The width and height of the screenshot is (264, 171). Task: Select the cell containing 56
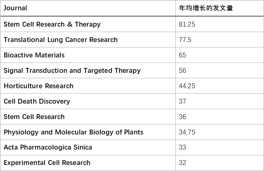click(219, 70)
